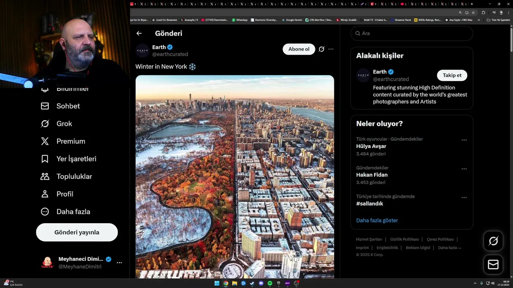The width and height of the screenshot is (513, 288).
Task: Open the Google Gemini bookmark
Action: 292,20
